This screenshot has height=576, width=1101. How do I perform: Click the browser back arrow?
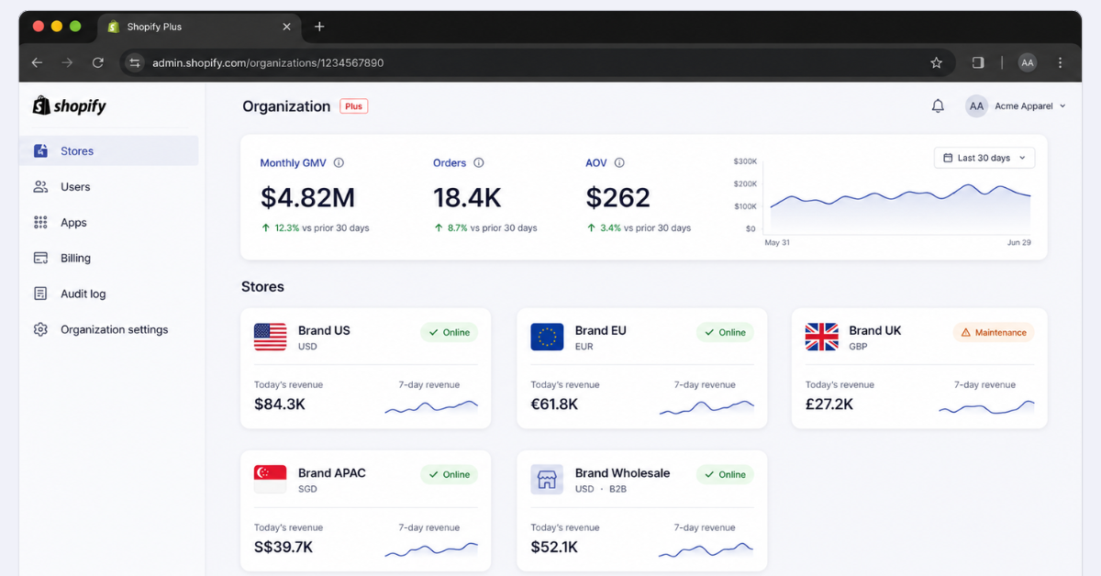[x=37, y=62]
